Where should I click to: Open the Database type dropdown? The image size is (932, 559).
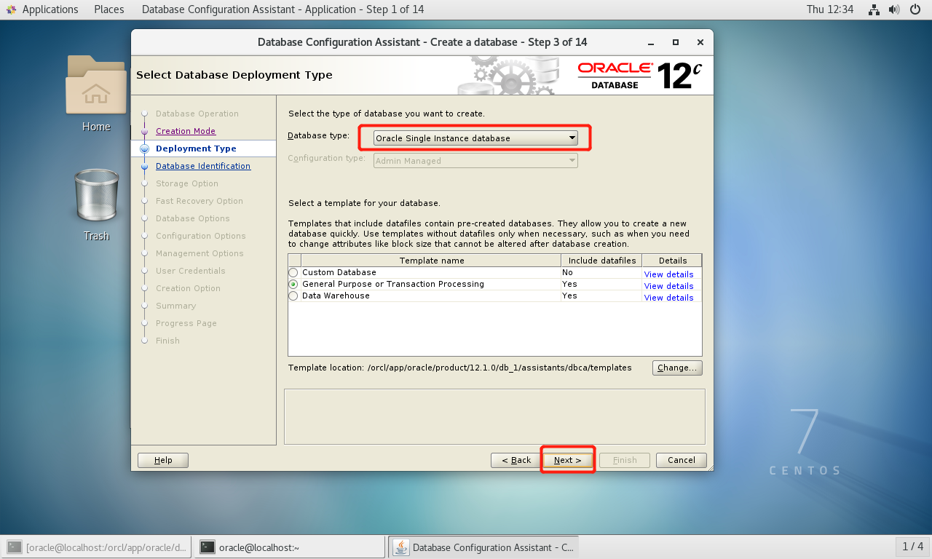[x=476, y=138]
